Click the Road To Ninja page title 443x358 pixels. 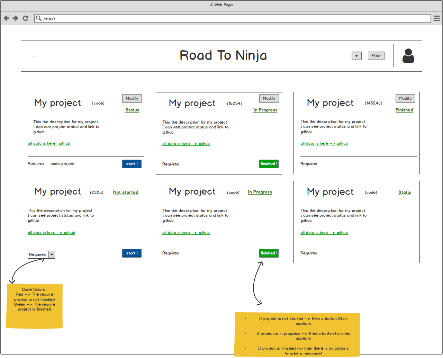pos(223,55)
